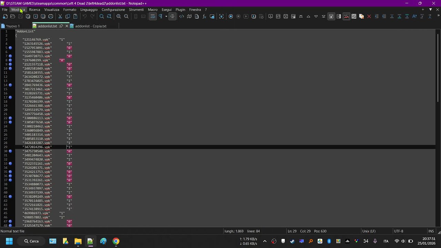
Task: Click the Start Recording macro icon
Action: (231, 16)
